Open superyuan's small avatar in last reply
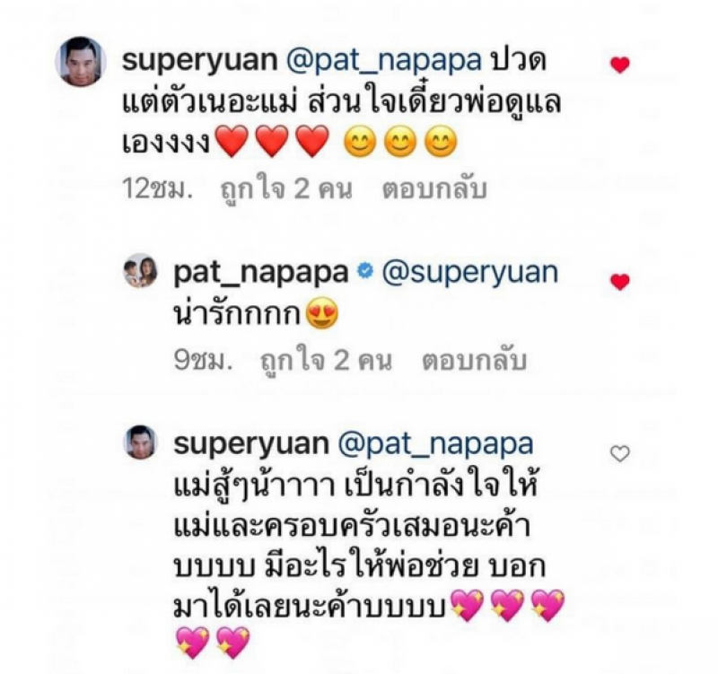718x674 pixels. coord(141,442)
